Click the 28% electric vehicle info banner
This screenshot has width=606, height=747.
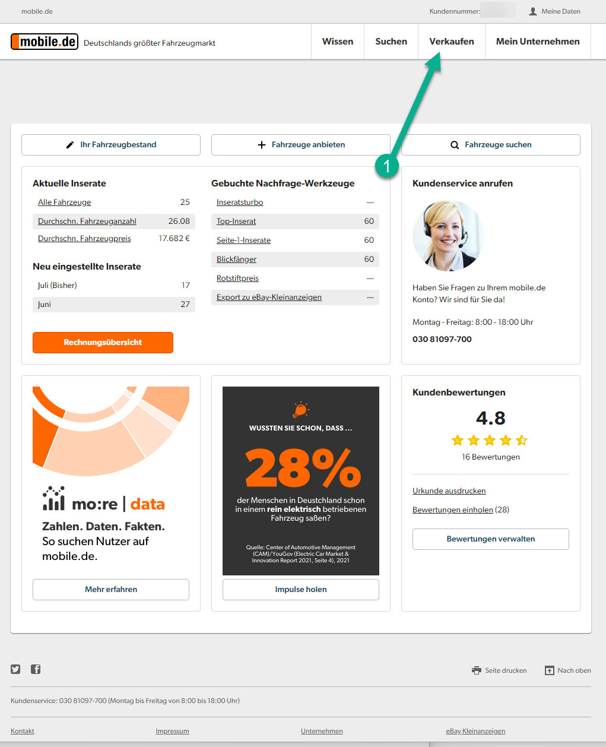(x=301, y=481)
